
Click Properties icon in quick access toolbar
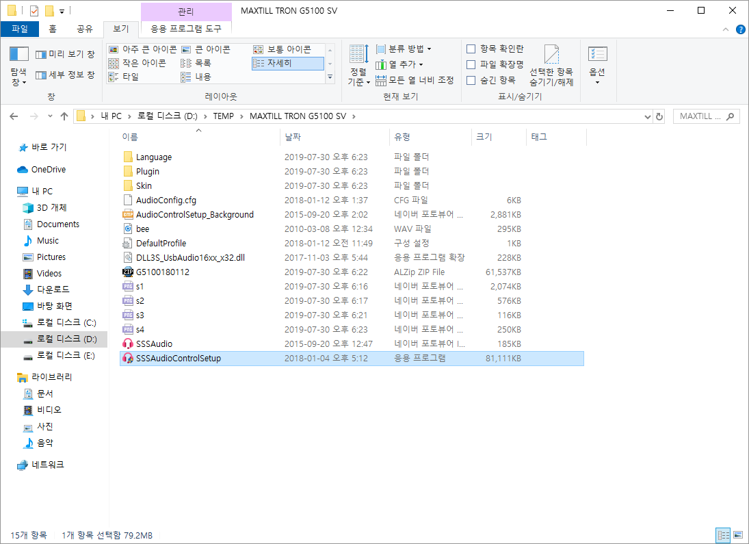[x=34, y=10]
